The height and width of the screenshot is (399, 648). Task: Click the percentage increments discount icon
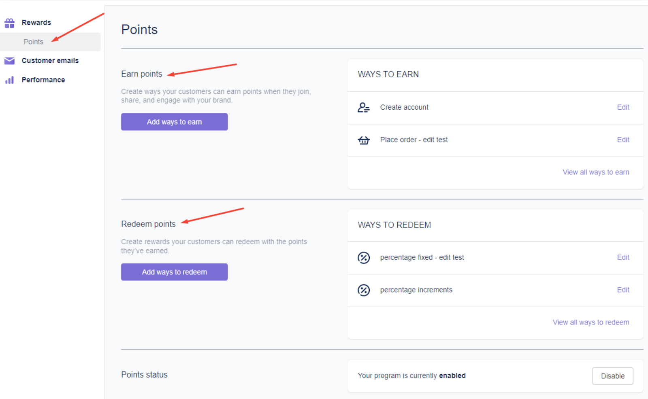coord(364,290)
